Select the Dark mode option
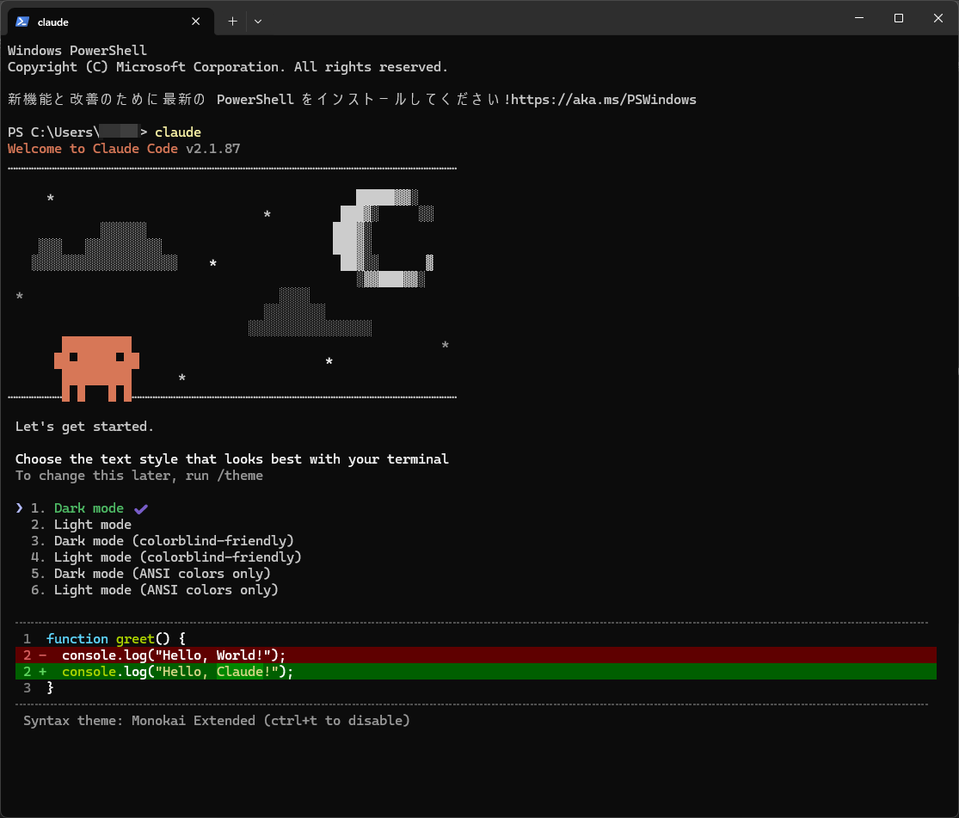This screenshot has height=818, width=959. coord(89,508)
